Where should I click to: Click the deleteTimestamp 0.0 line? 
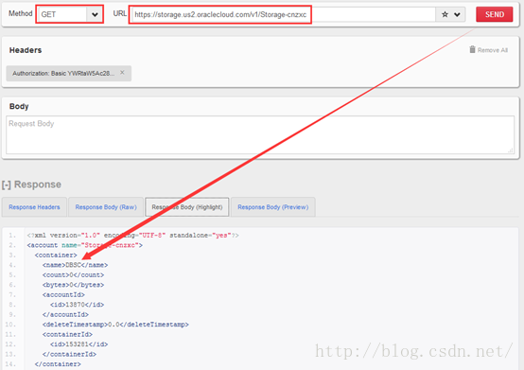click(115, 325)
